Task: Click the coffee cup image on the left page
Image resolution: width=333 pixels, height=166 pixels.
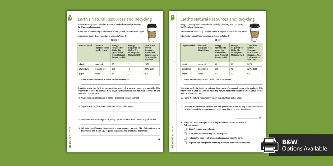Action: tap(152, 32)
